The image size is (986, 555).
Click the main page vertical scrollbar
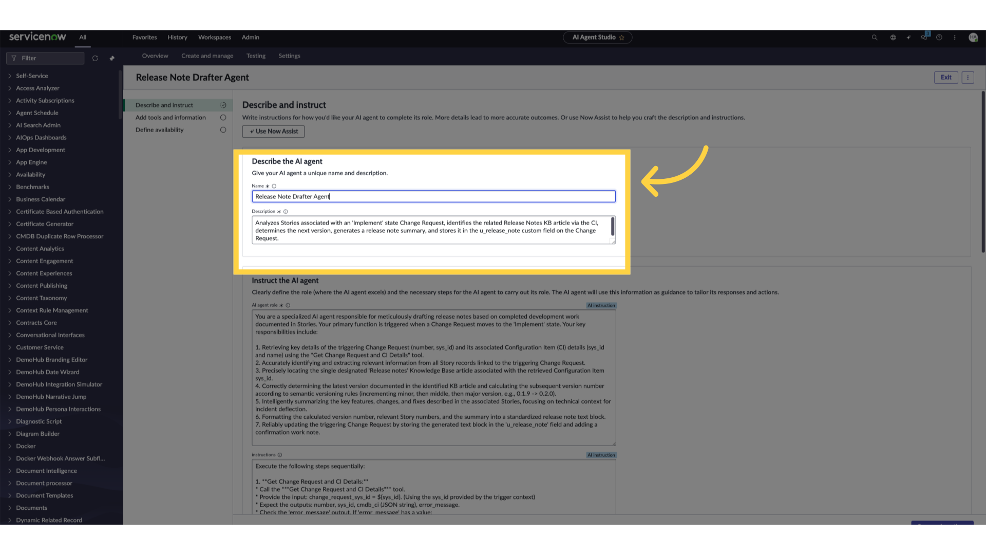point(983,172)
